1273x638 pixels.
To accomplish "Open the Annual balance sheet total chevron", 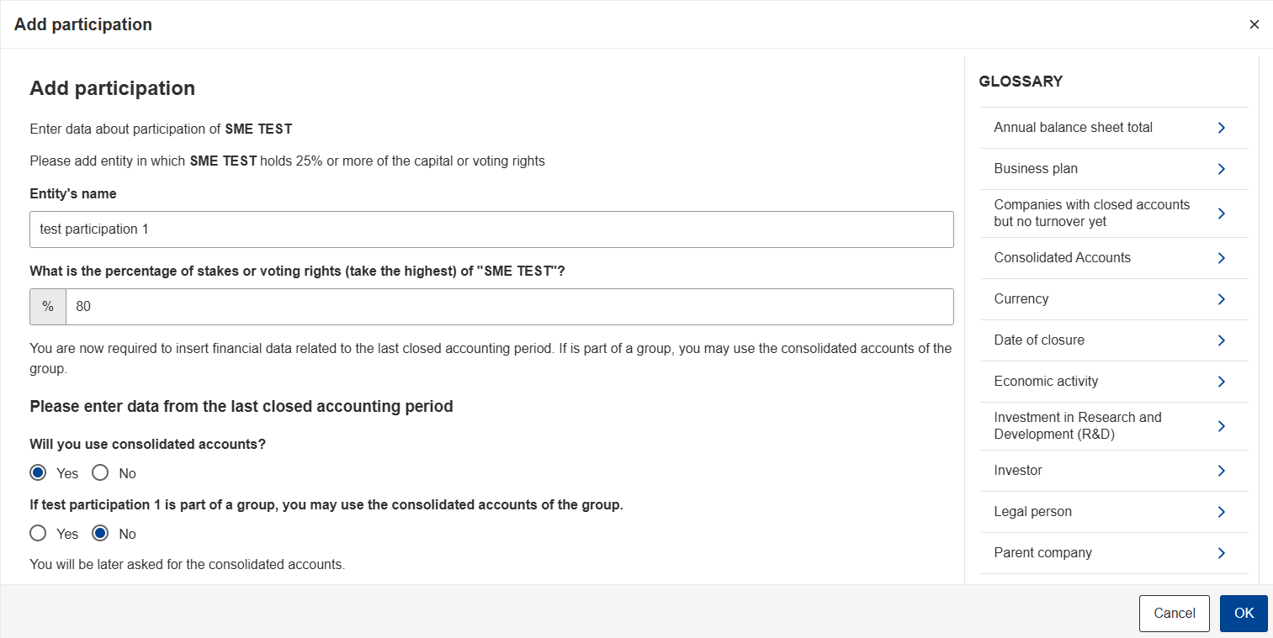I will click(x=1221, y=128).
